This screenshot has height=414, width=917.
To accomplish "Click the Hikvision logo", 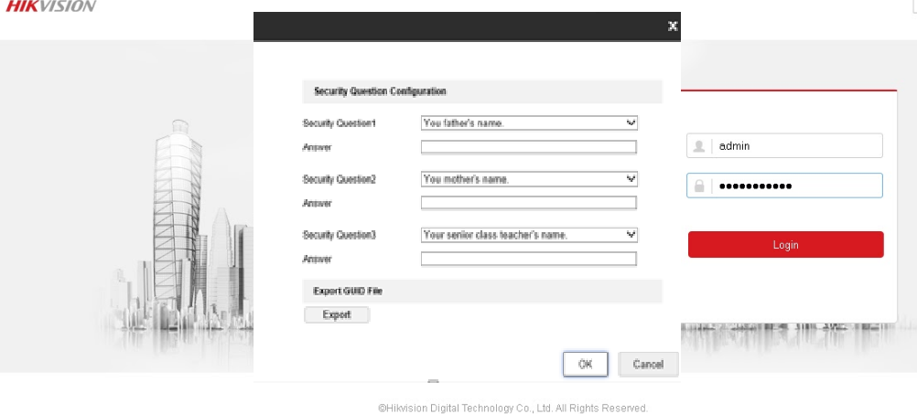I will coord(50,6).
